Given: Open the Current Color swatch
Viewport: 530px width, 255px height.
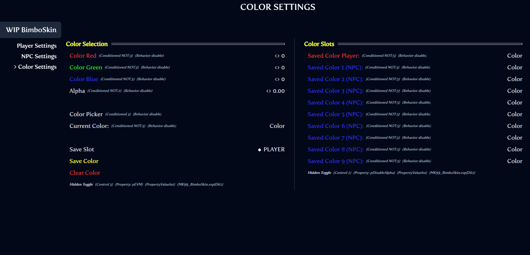Looking at the screenshot, I should [277, 126].
